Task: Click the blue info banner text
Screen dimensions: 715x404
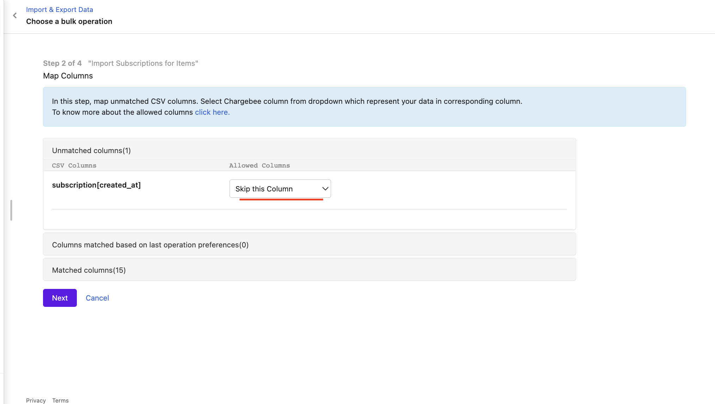Action: click(x=287, y=107)
